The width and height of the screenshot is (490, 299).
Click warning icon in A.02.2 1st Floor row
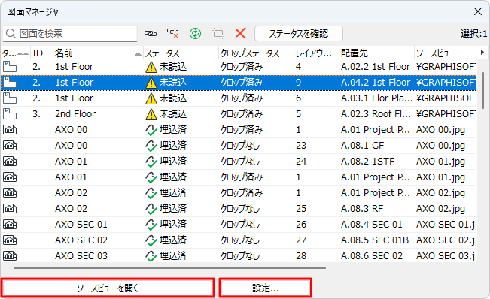tap(151, 67)
